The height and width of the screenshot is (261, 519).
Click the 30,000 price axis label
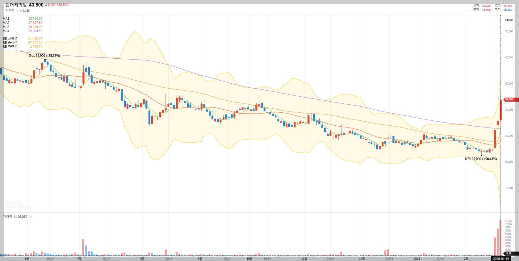click(x=509, y=136)
